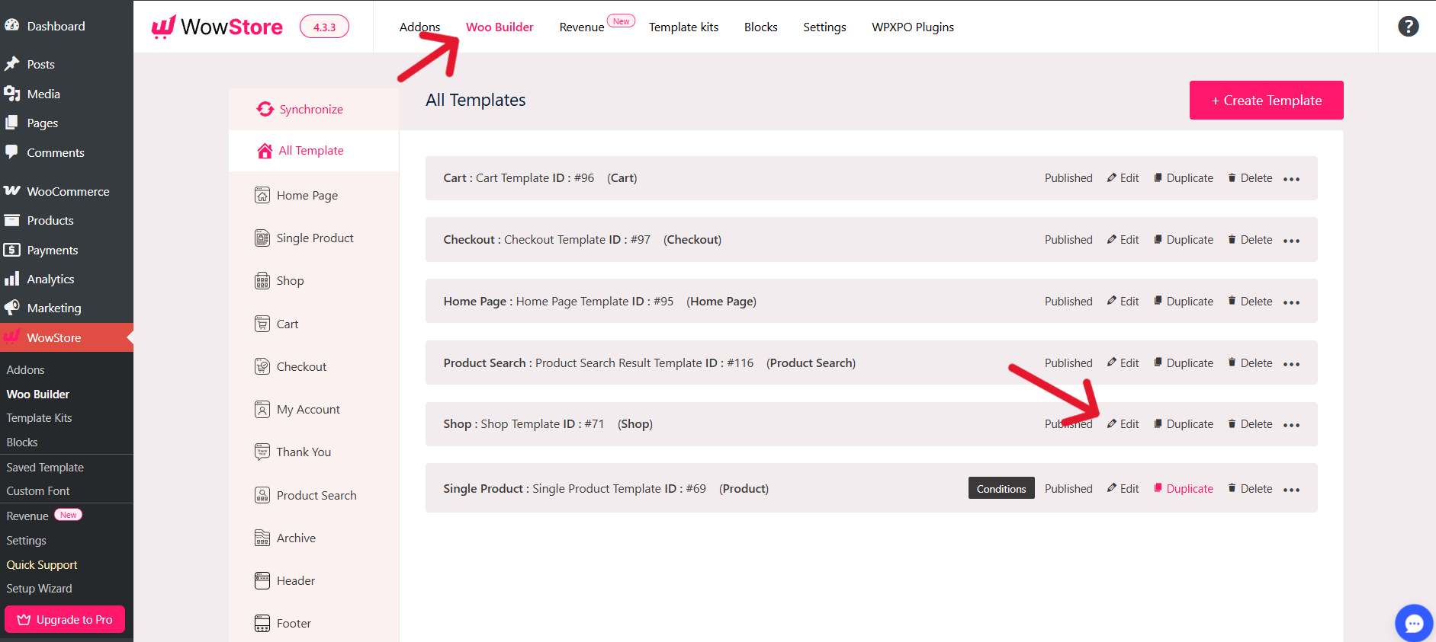Screen dimensions: 1436x642
Task: Delete the Single Product Template
Action: pos(1249,489)
